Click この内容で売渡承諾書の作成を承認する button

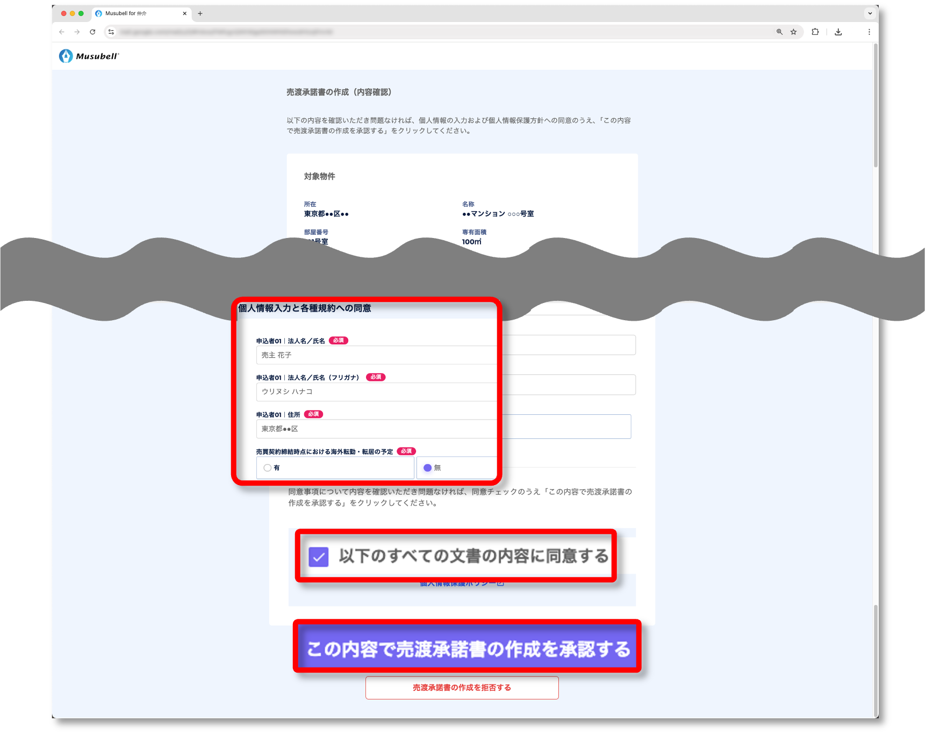(467, 648)
